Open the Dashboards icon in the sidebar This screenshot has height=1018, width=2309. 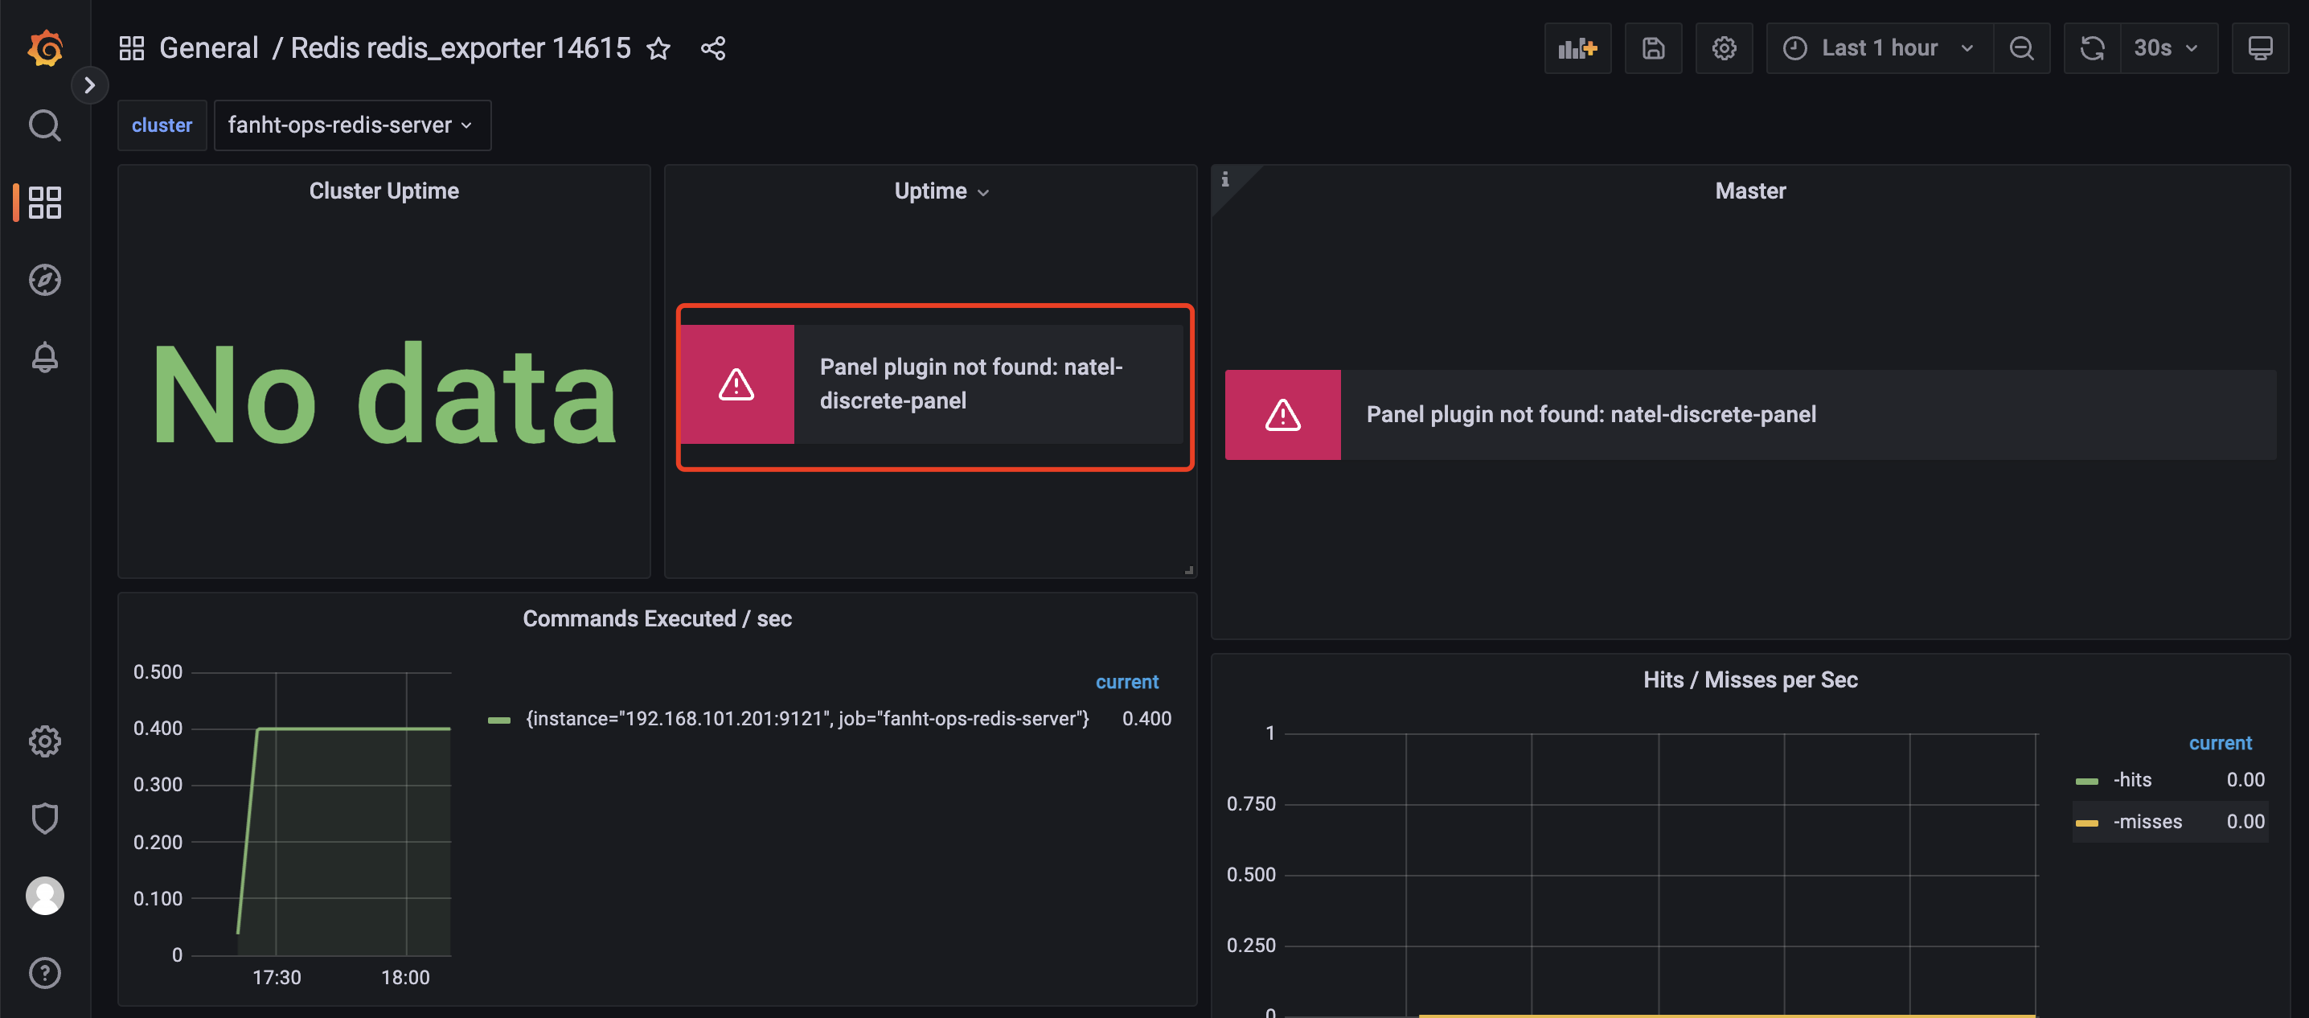pyautogui.click(x=45, y=203)
